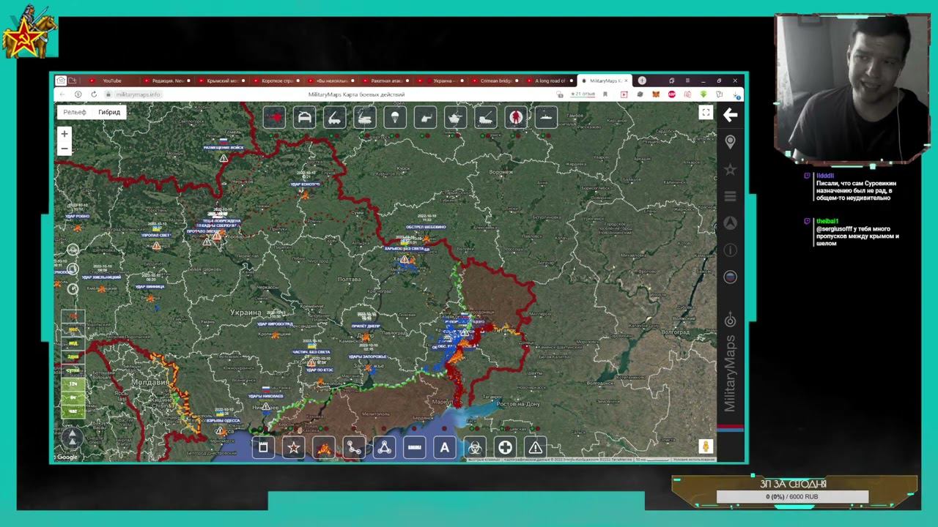Zoom in the map with plus button

click(64, 134)
